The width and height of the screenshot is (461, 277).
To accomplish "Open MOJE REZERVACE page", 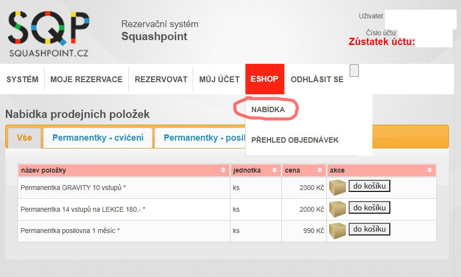I will pos(86,79).
